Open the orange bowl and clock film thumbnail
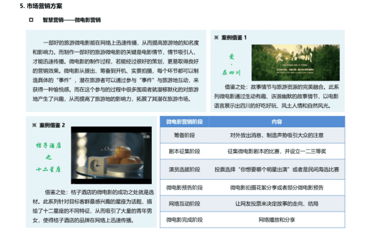Screen dimensions: 373x236 click(111, 155)
